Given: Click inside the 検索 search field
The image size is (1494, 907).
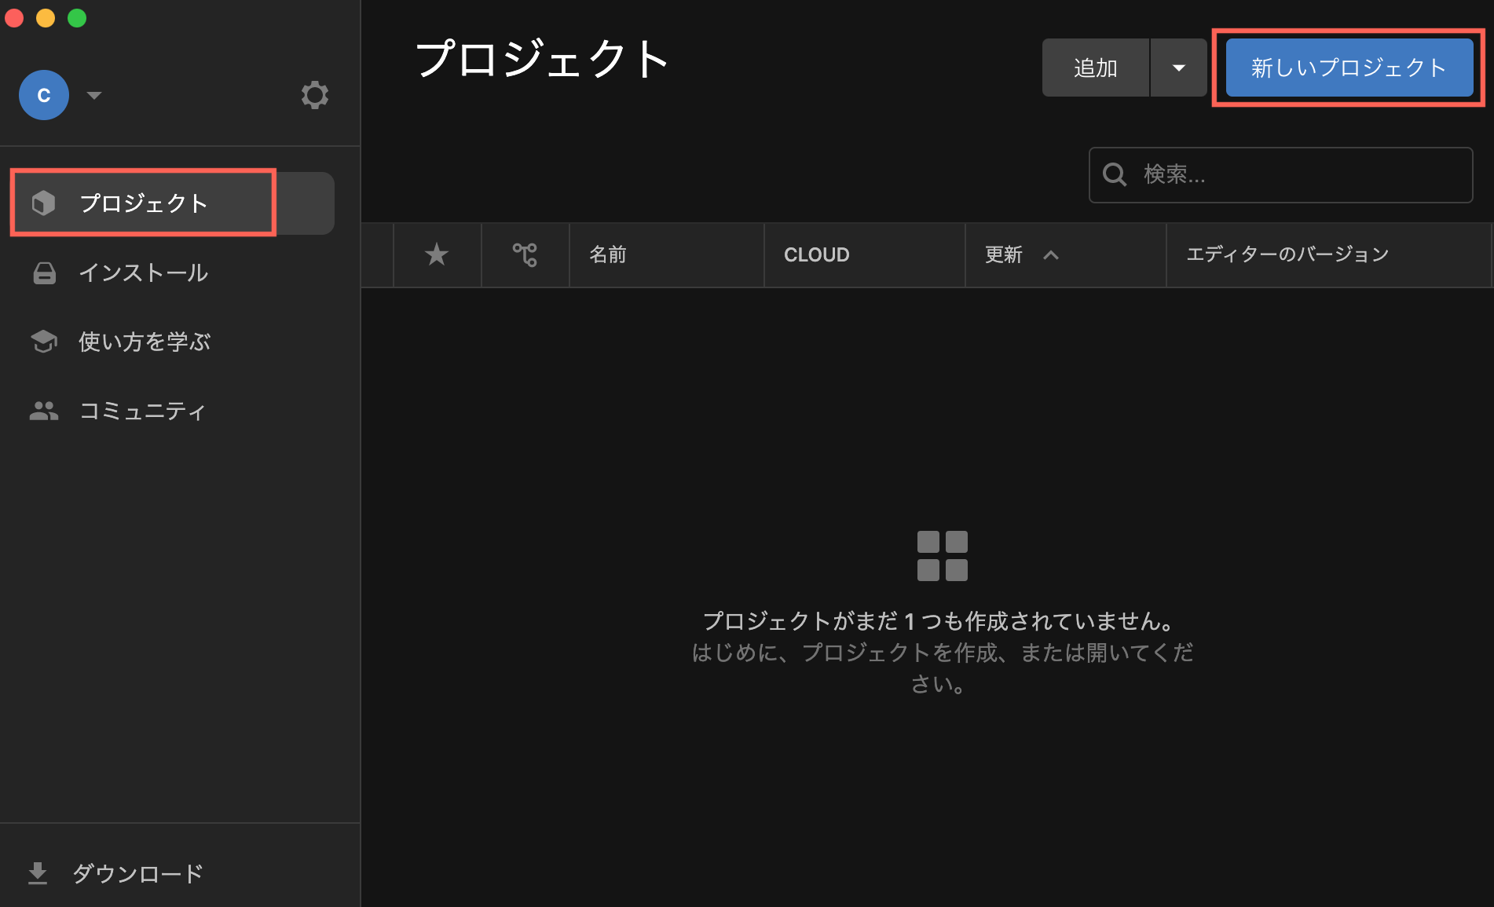Looking at the screenshot, I should pyautogui.click(x=1257, y=175).
